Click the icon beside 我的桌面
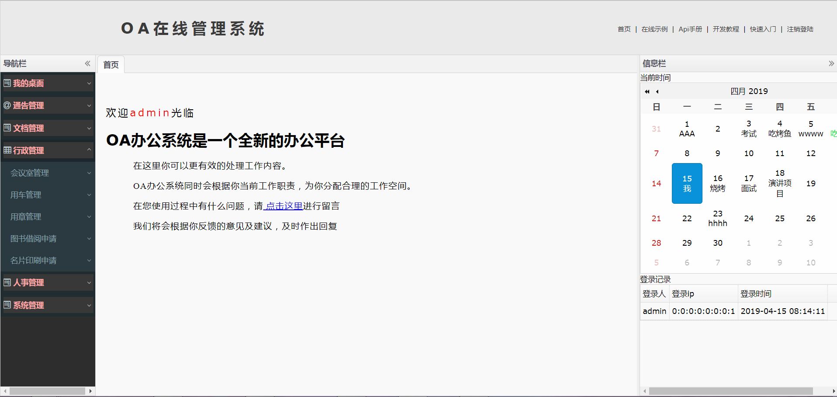Screen dimensions: 837x397 (7, 83)
